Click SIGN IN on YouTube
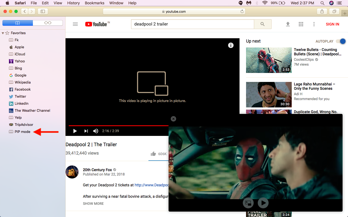 tap(333, 24)
